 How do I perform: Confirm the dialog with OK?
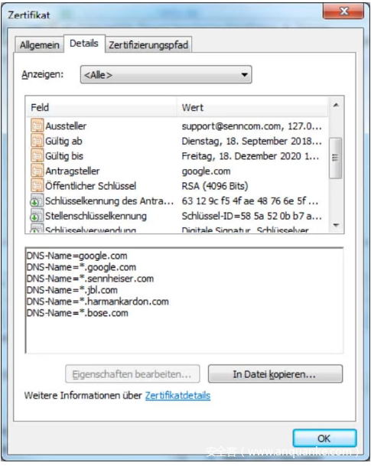[x=324, y=438]
